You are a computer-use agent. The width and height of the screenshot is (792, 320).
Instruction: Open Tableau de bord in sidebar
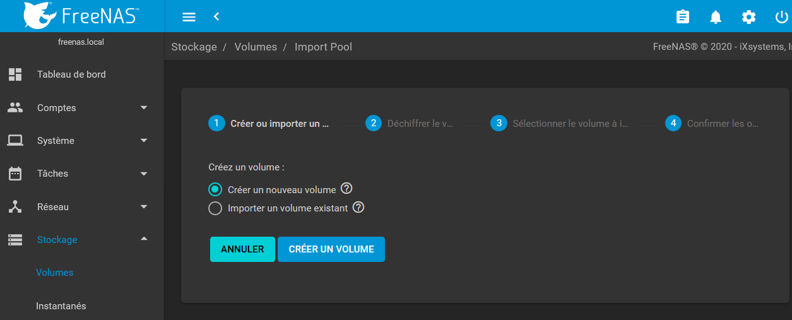pos(71,74)
